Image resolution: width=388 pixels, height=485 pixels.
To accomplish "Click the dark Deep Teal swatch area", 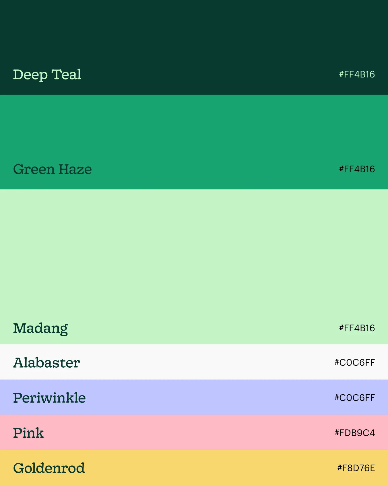I will click(194, 47).
